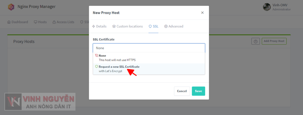Screen dimensions: 303x115
Task: Click the Add Proxy Host button
Action: tap(274, 41)
